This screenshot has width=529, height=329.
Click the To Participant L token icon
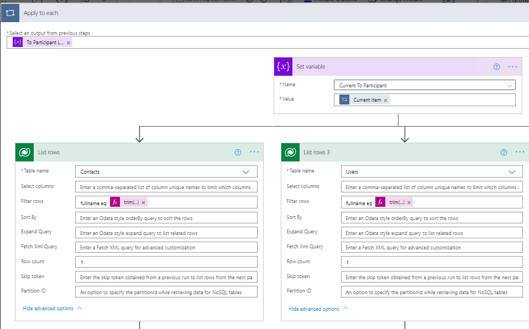[17, 41]
